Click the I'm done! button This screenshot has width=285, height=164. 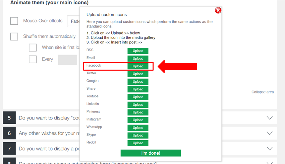point(151,153)
